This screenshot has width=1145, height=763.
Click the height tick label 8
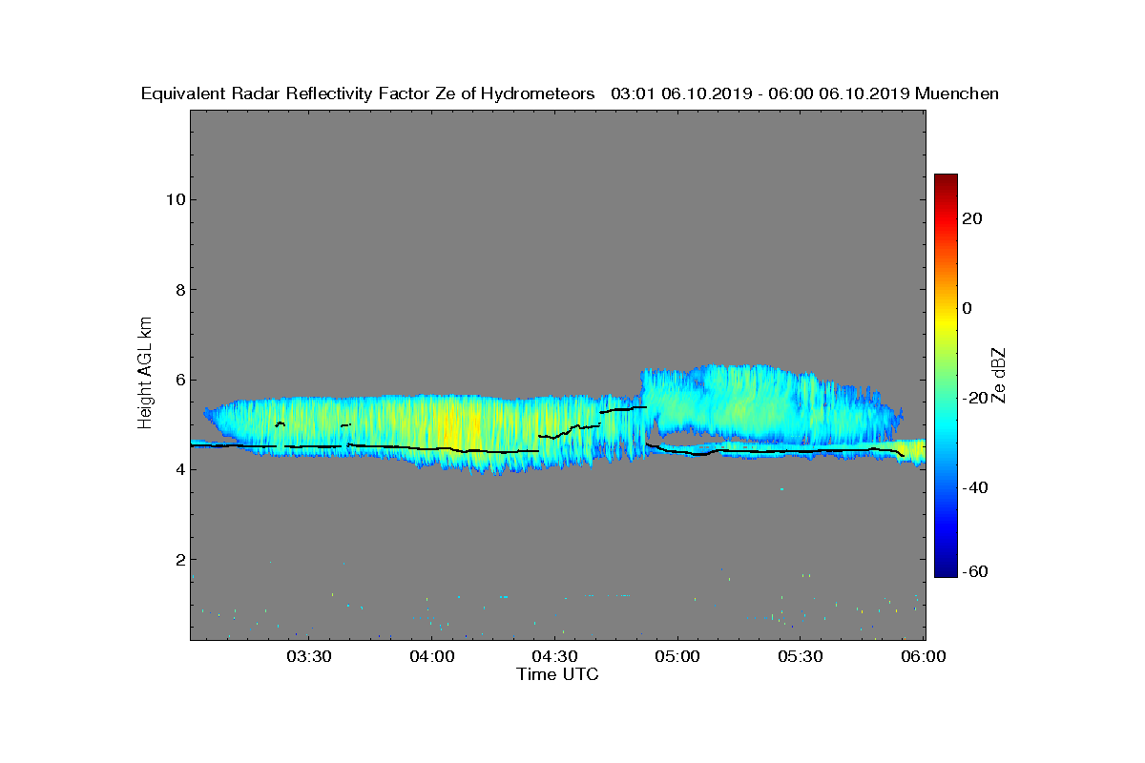click(x=178, y=290)
